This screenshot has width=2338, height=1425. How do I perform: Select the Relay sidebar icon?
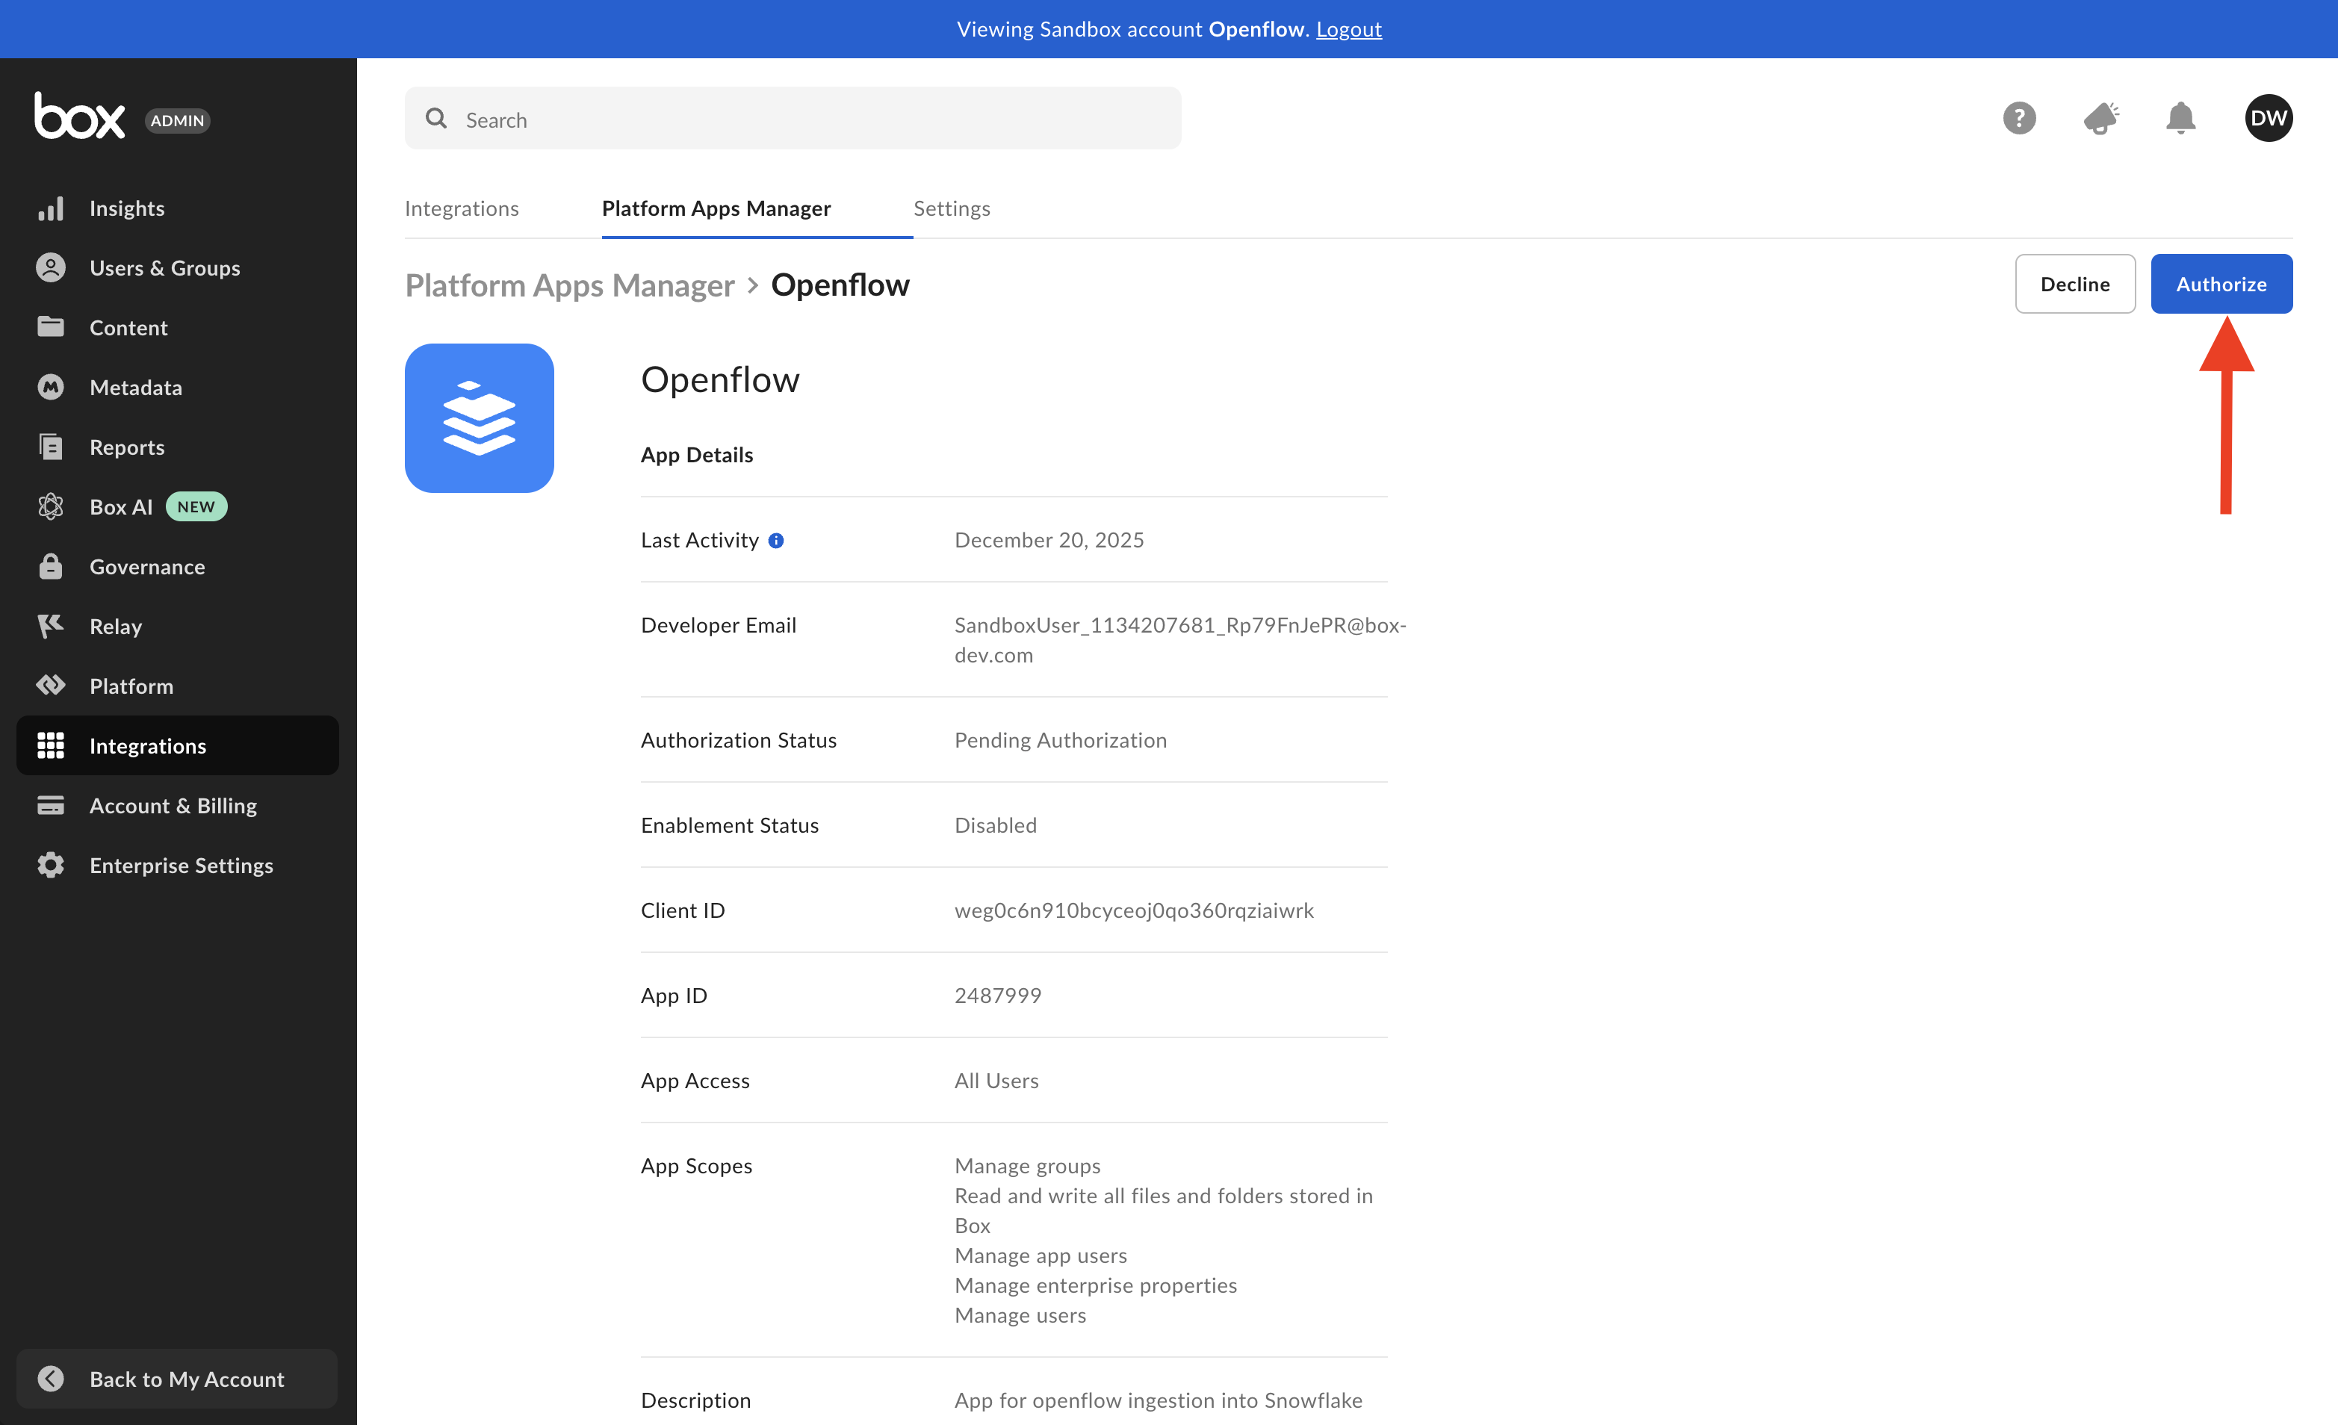[50, 626]
